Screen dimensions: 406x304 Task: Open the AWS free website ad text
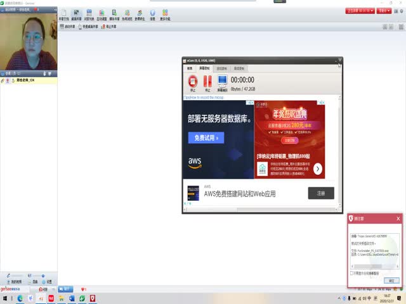(240, 194)
